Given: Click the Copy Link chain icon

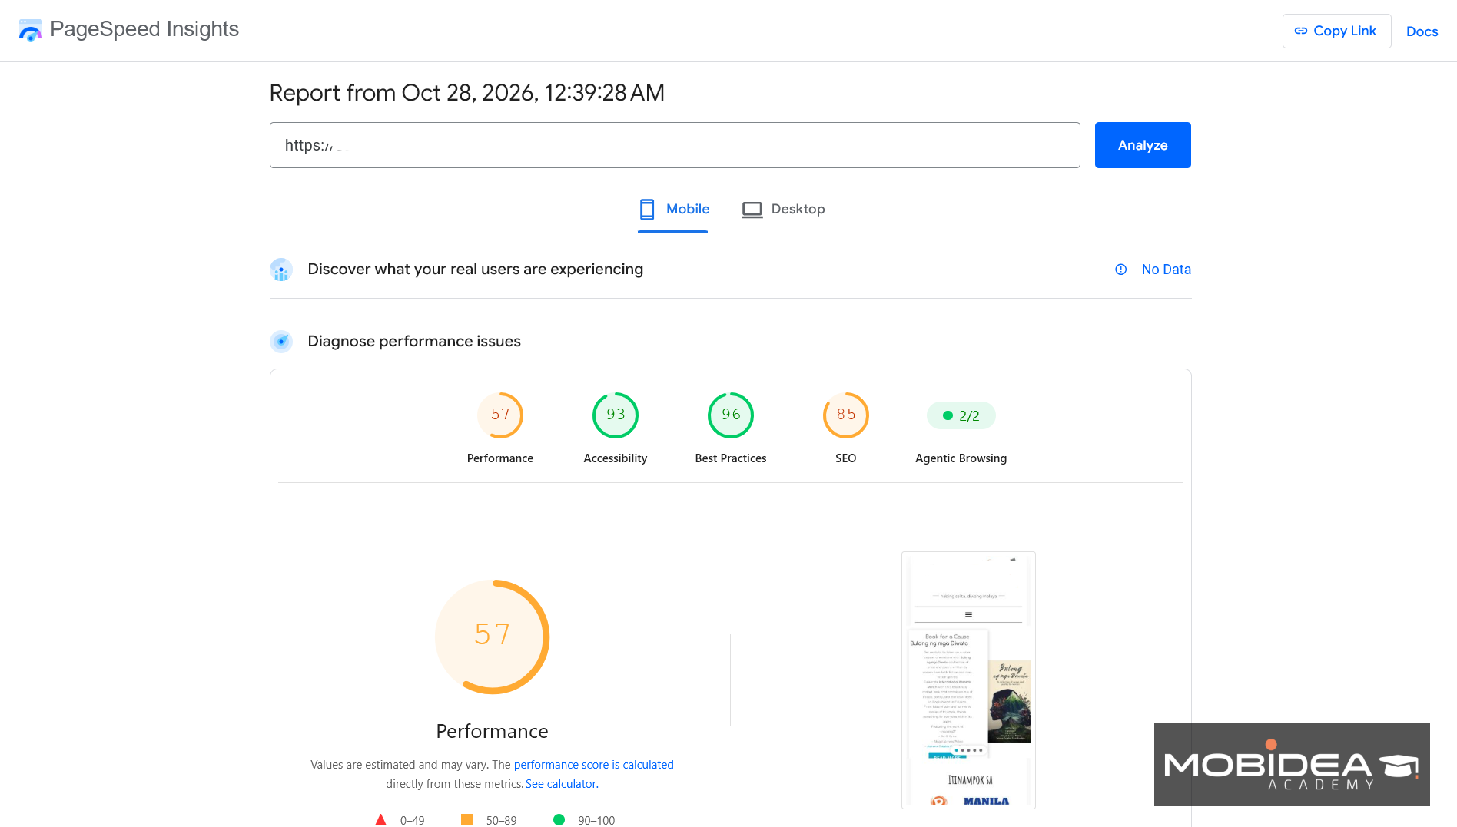Looking at the screenshot, I should tap(1301, 31).
